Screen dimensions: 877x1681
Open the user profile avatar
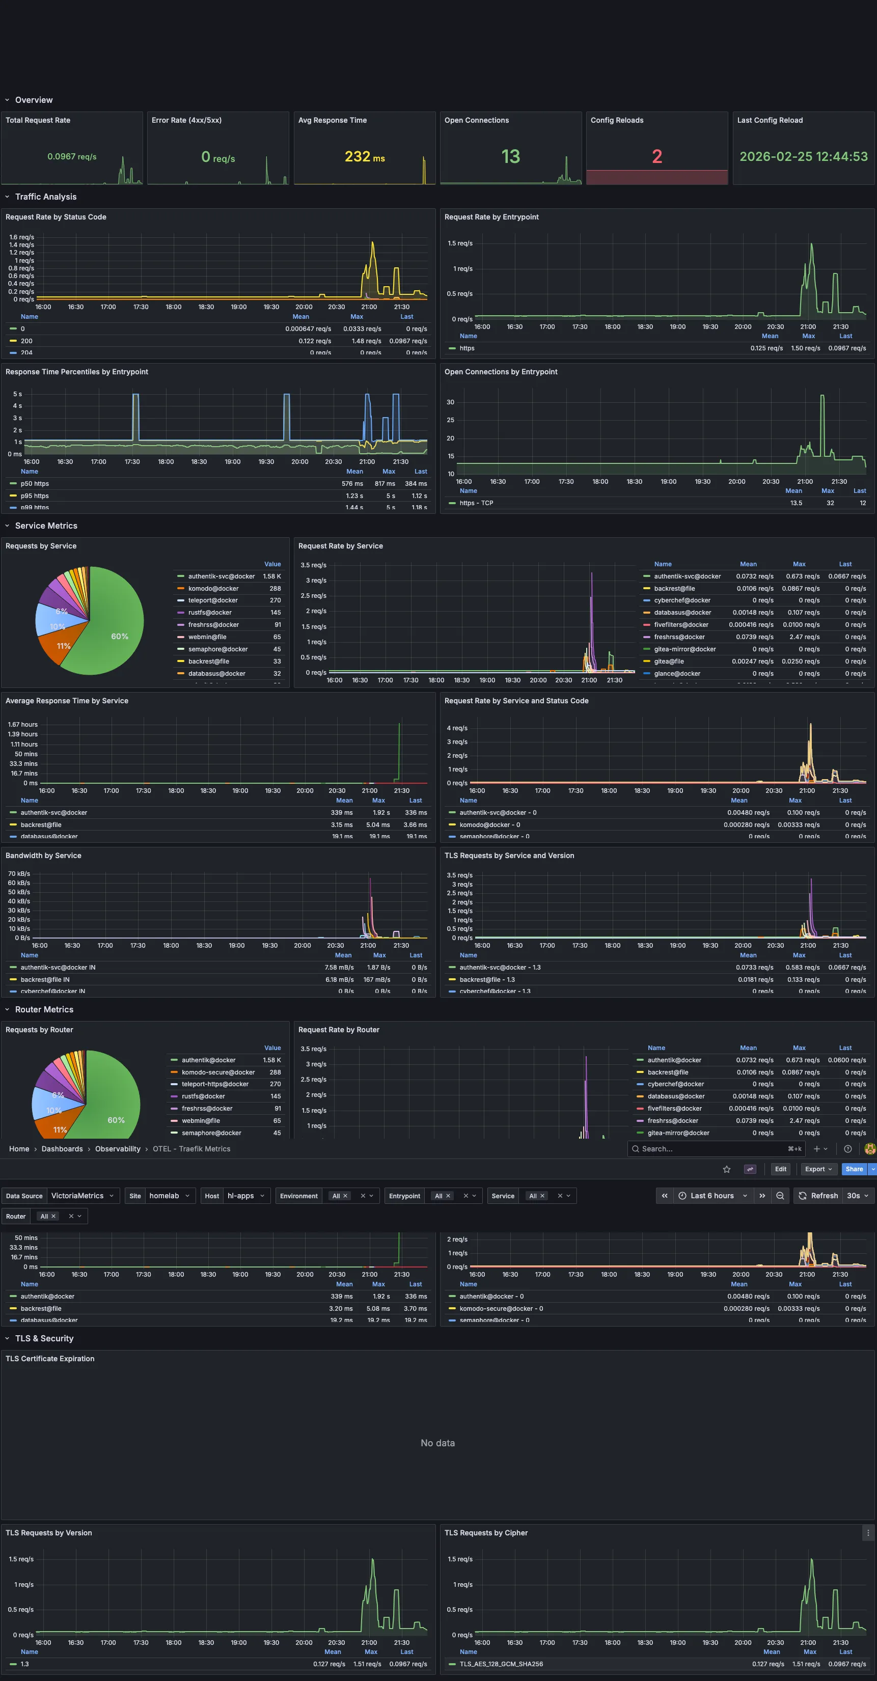point(869,1148)
